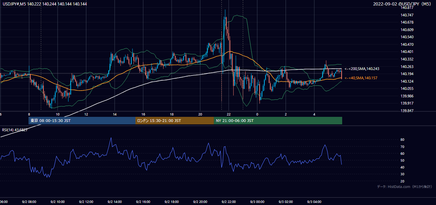Screen dimensions: 436x205
Task: Click price axis label 140.055
Action: point(407,88)
